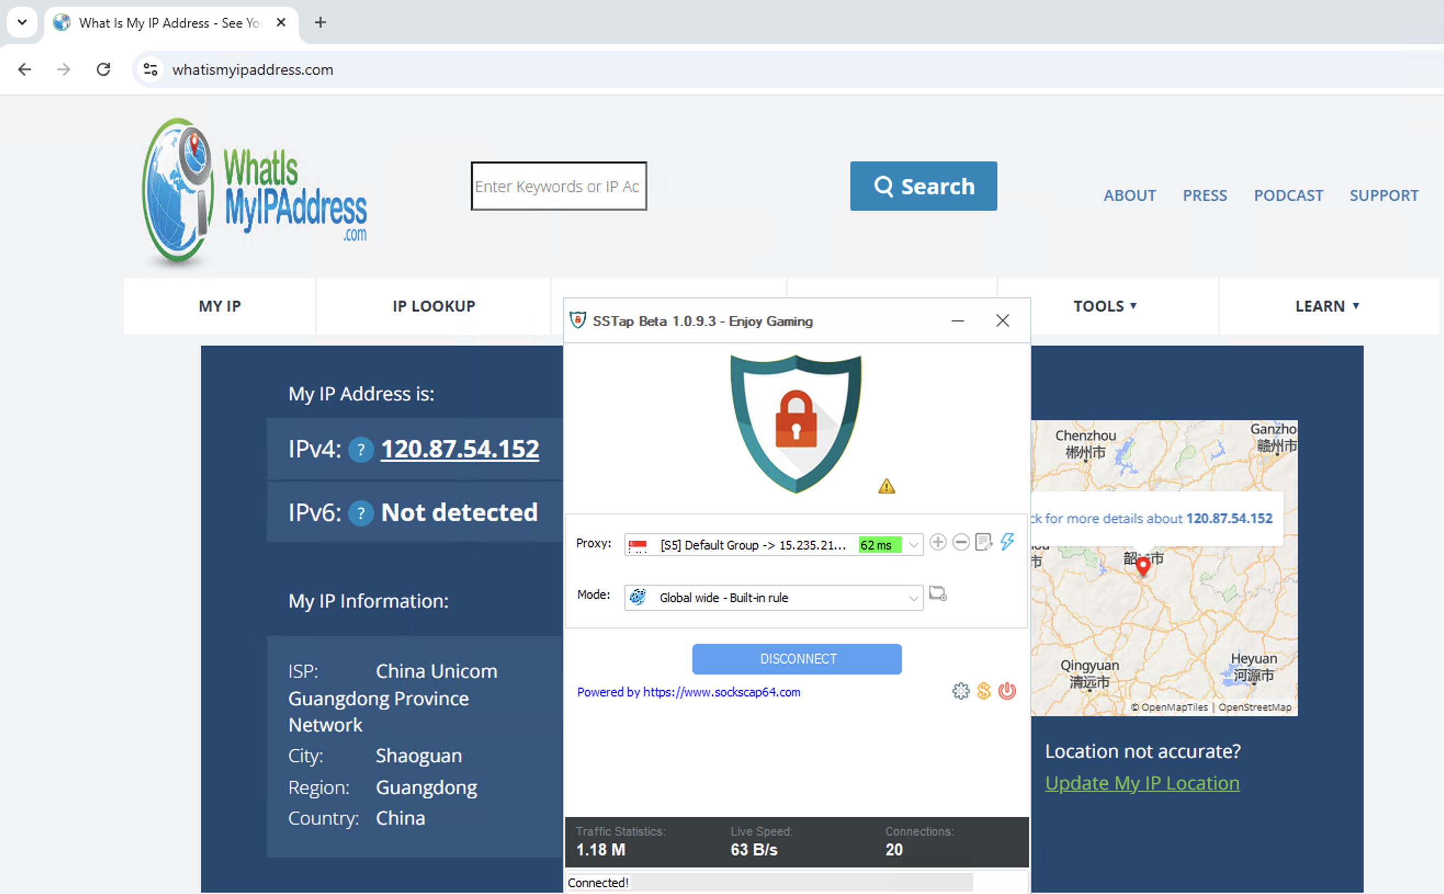The image size is (1444, 894).
Task: Click the red power exit icon
Action: coord(1007,691)
